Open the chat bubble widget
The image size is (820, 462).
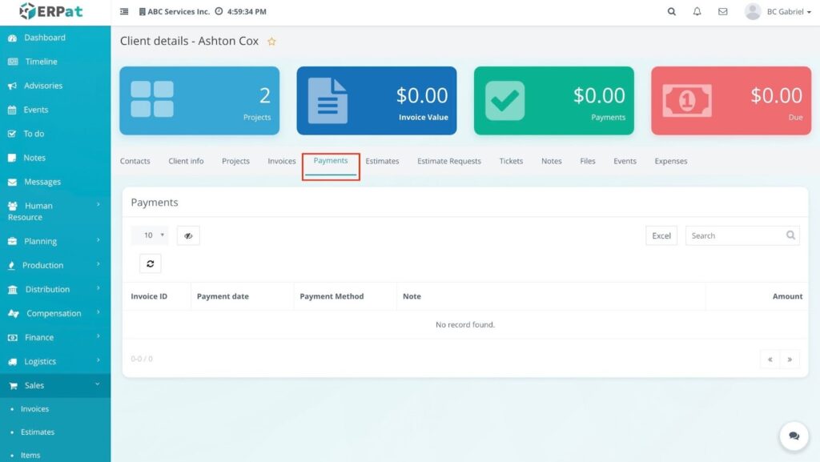coord(794,436)
